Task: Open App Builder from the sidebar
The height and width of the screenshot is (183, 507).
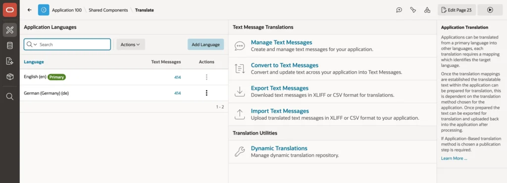Action: [10, 30]
